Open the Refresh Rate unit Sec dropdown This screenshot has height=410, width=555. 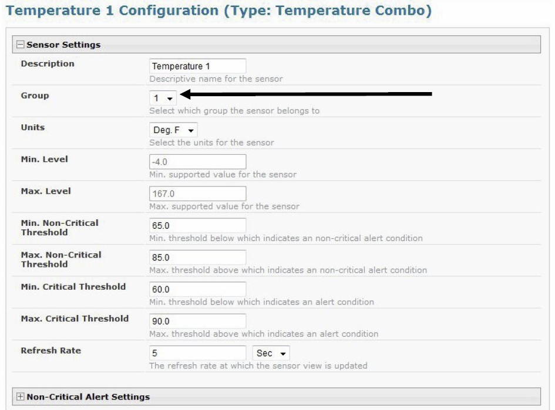pos(271,353)
